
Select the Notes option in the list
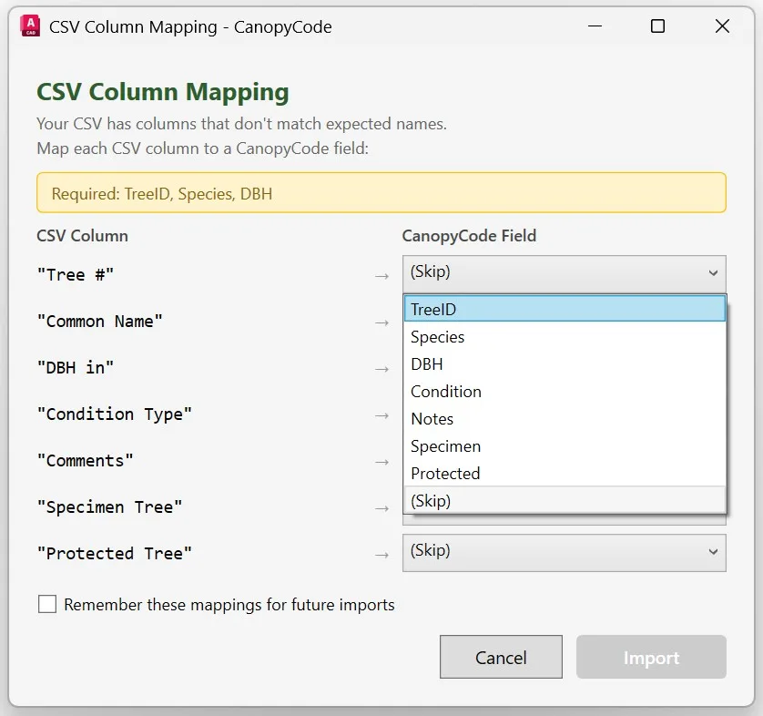565,419
